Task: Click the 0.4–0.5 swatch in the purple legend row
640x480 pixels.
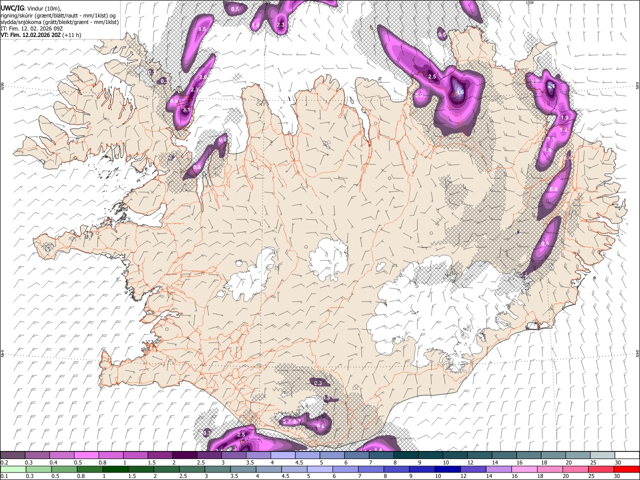Action: coord(61,455)
